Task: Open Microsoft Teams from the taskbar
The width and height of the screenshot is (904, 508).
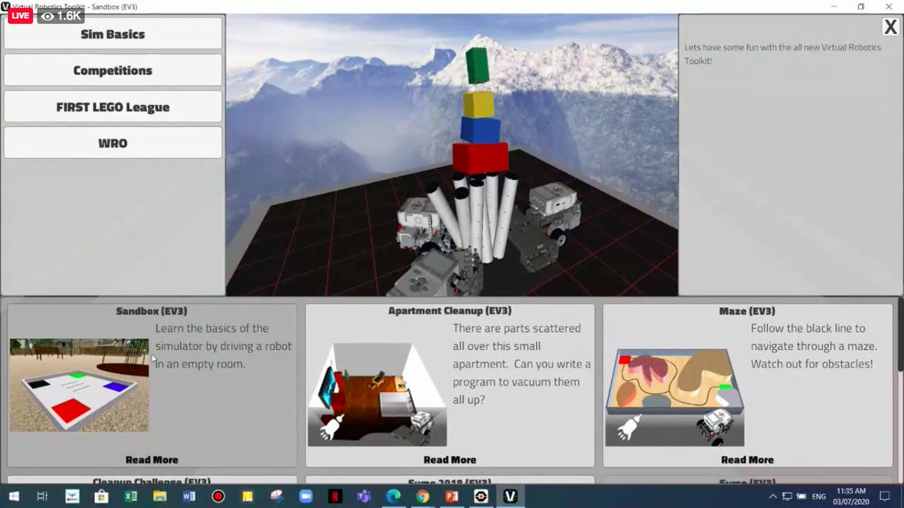Action: (364, 497)
